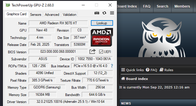The height and width of the screenshot is (106, 196).
Task: Open FAQ in forum top navigation
Action: (x=146, y=6)
